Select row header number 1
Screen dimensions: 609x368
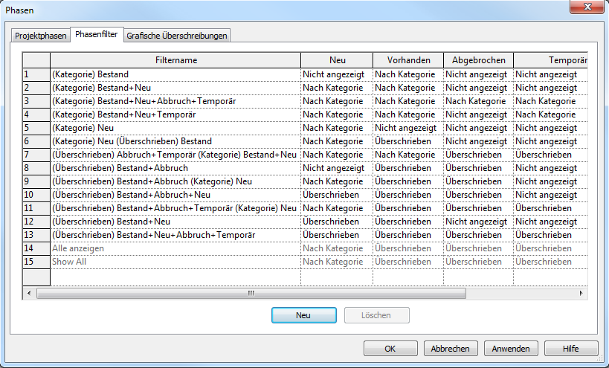tap(36, 74)
